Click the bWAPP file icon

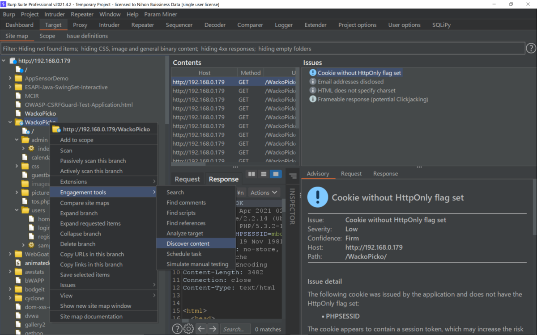[18, 281]
